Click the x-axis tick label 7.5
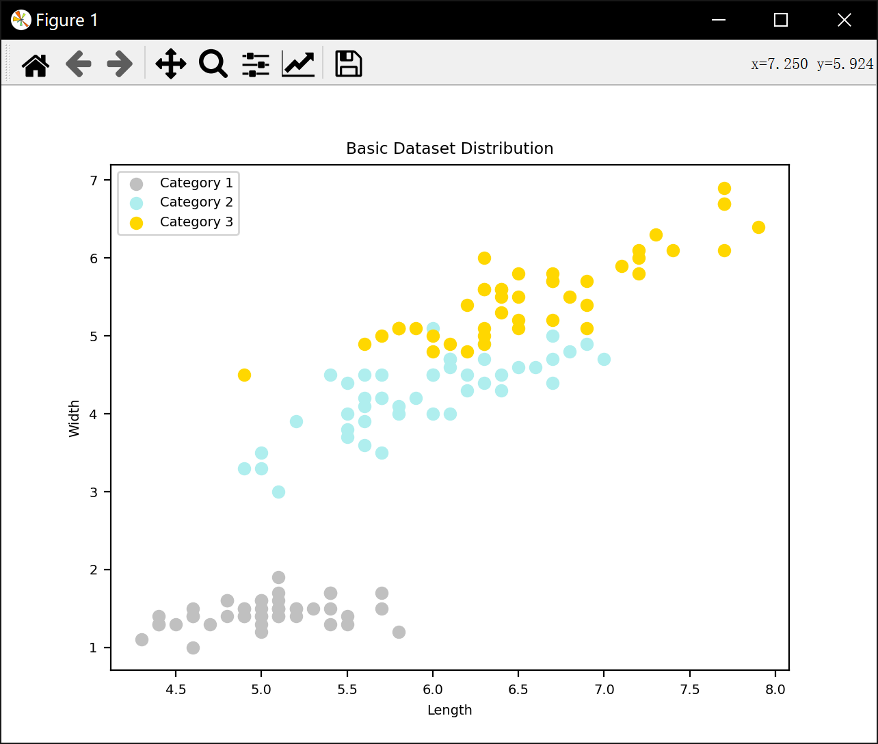This screenshot has height=744, width=878. pyautogui.click(x=690, y=689)
